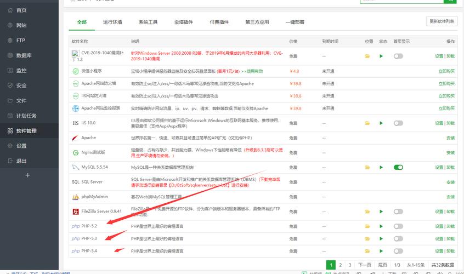Click 安装 for phpMyAdmin
464x274 pixels.
click(x=450, y=197)
